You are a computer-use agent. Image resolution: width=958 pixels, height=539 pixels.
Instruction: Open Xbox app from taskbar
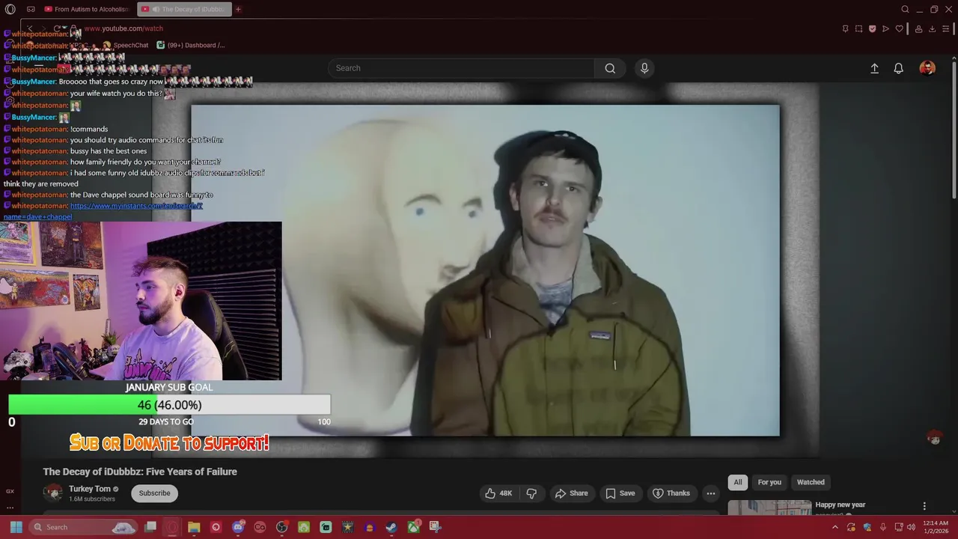point(413,527)
